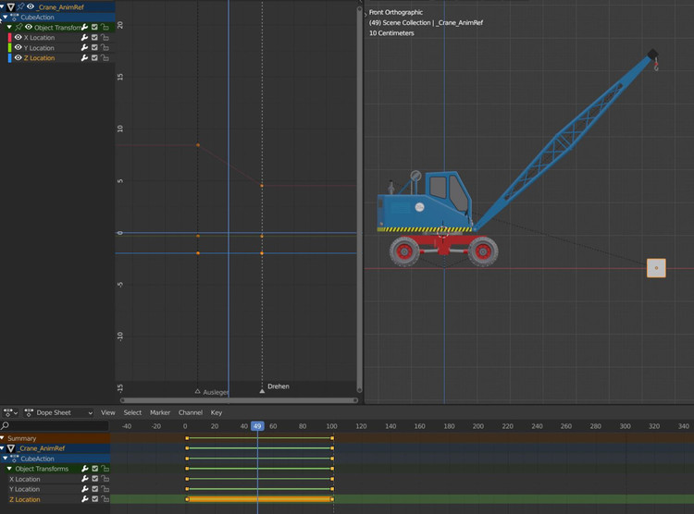The height and width of the screenshot is (514, 694).
Task: Collapse Object Transforms group in Dope Sheet
Action: [x=9, y=469]
